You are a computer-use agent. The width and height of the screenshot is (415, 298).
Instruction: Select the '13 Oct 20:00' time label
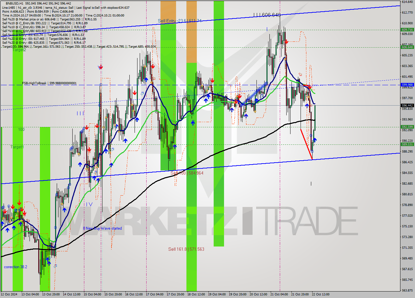click(x=51, y=294)
